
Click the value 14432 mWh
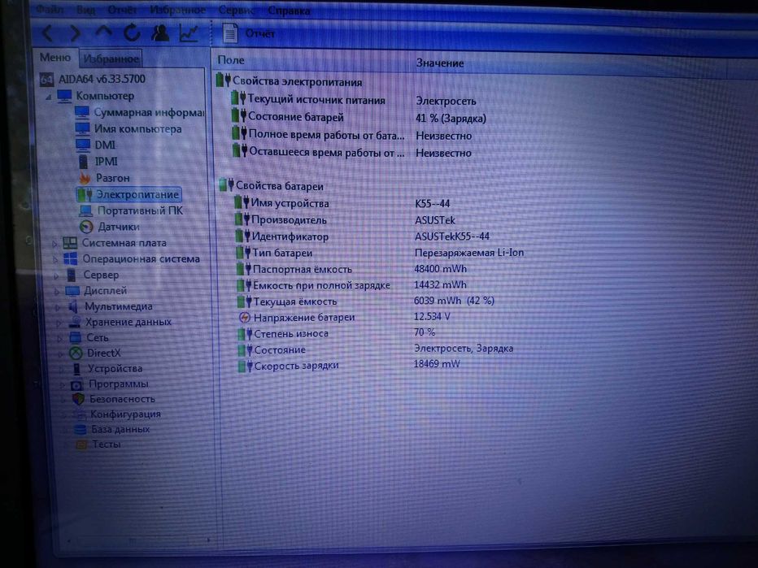coord(440,284)
